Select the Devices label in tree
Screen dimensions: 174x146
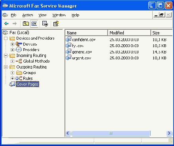coord(30,44)
